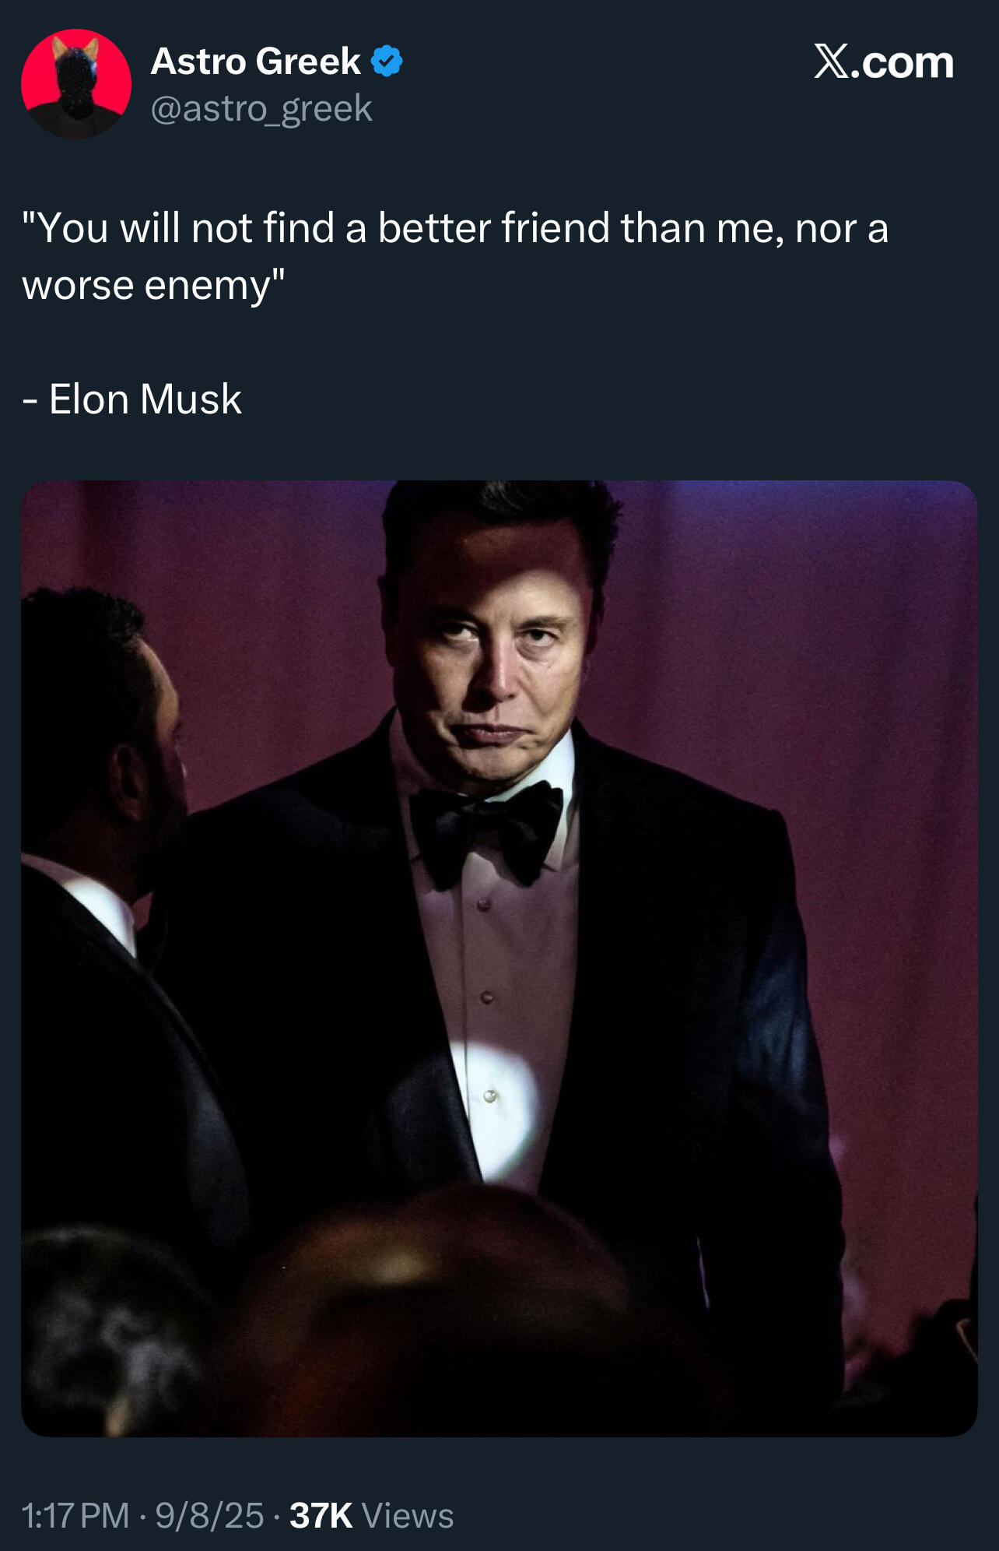The image size is (999, 1551).
Task: Open the Astro Greek profile avatar
Action: 76,84
